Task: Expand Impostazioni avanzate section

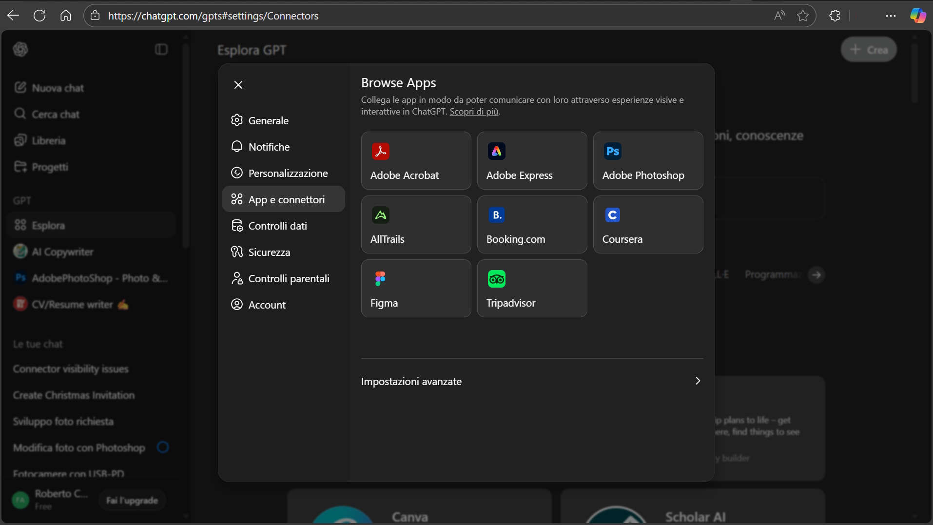Action: (532, 381)
